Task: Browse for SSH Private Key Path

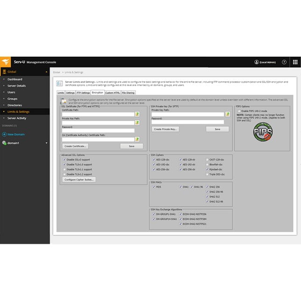Action: (228, 114)
